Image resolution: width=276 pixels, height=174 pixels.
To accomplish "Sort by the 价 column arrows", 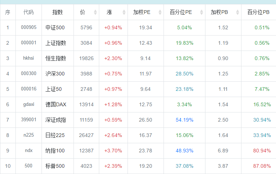I will click(95, 12).
